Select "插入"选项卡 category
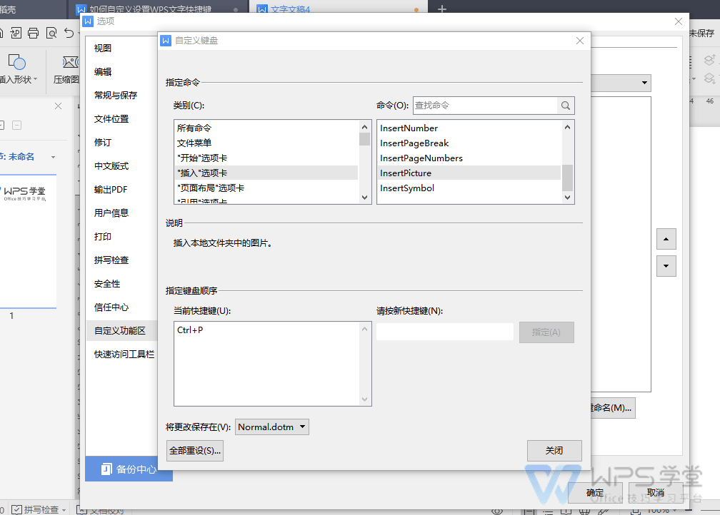Screen dimensions: 720x515 (266, 173)
